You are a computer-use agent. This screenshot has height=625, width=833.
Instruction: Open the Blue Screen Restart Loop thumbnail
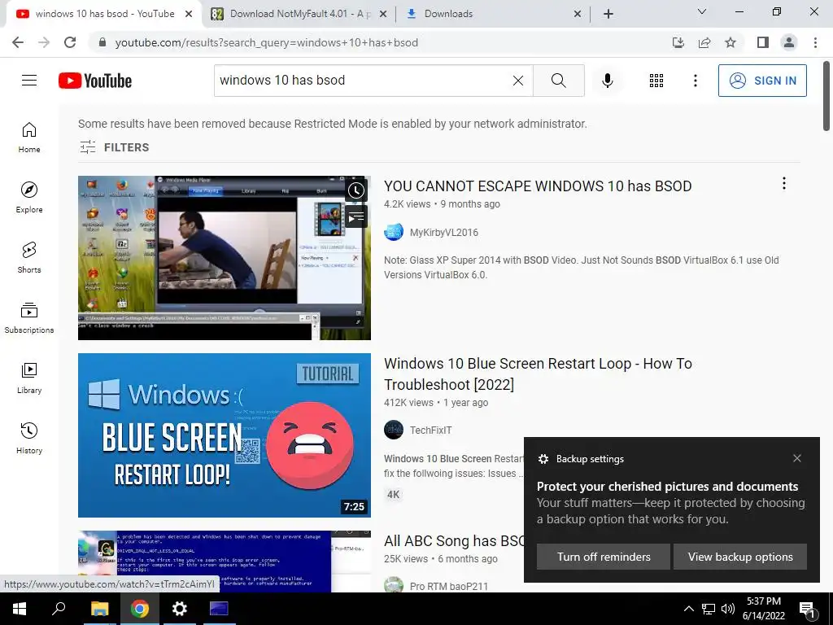click(225, 435)
